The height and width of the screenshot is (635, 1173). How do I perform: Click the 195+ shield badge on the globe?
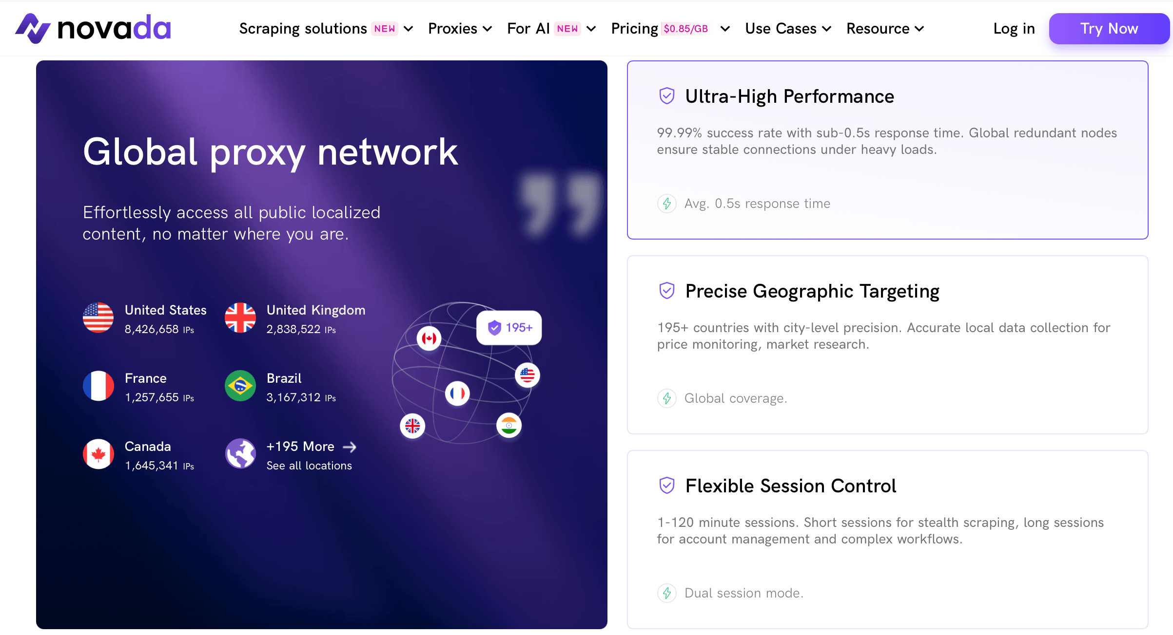509,328
